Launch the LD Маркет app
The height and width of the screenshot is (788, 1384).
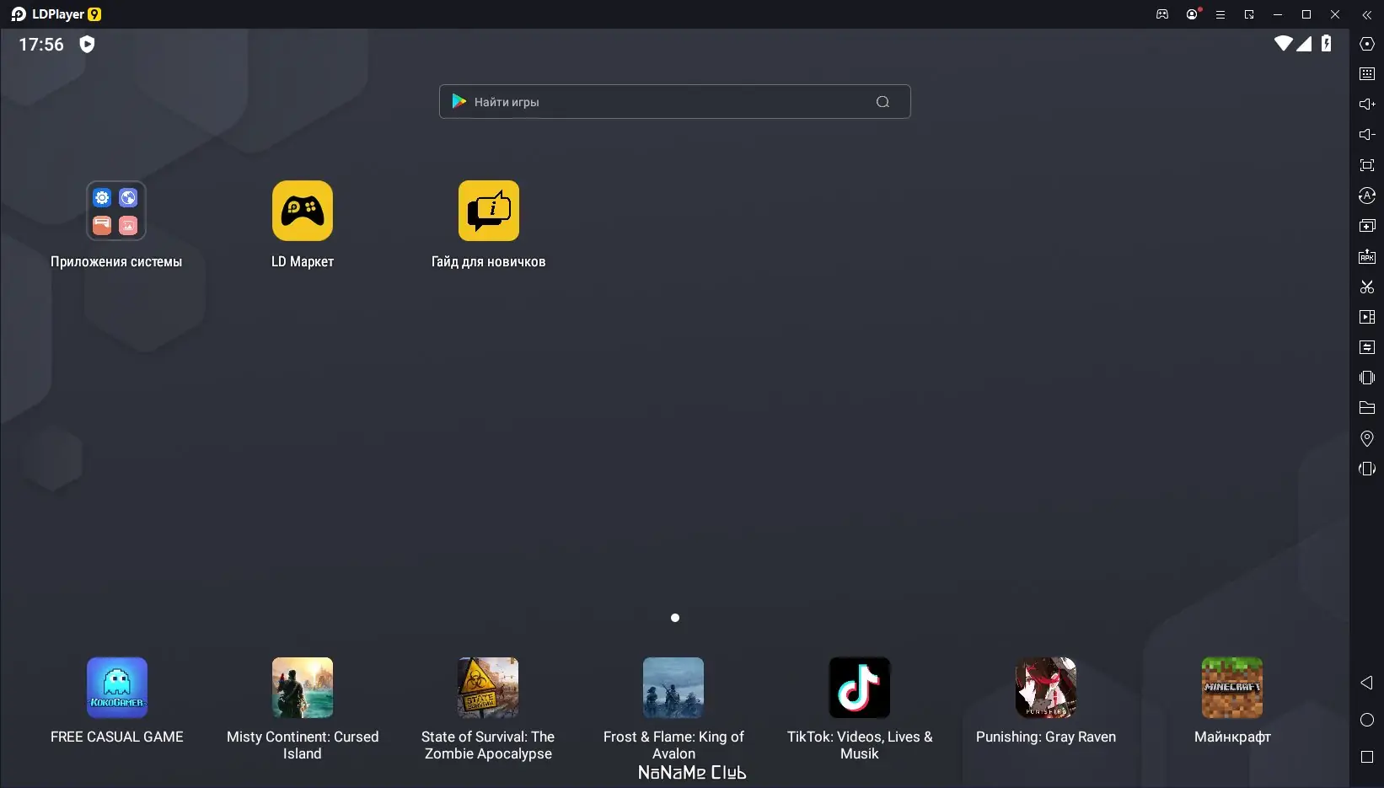tap(303, 211)
